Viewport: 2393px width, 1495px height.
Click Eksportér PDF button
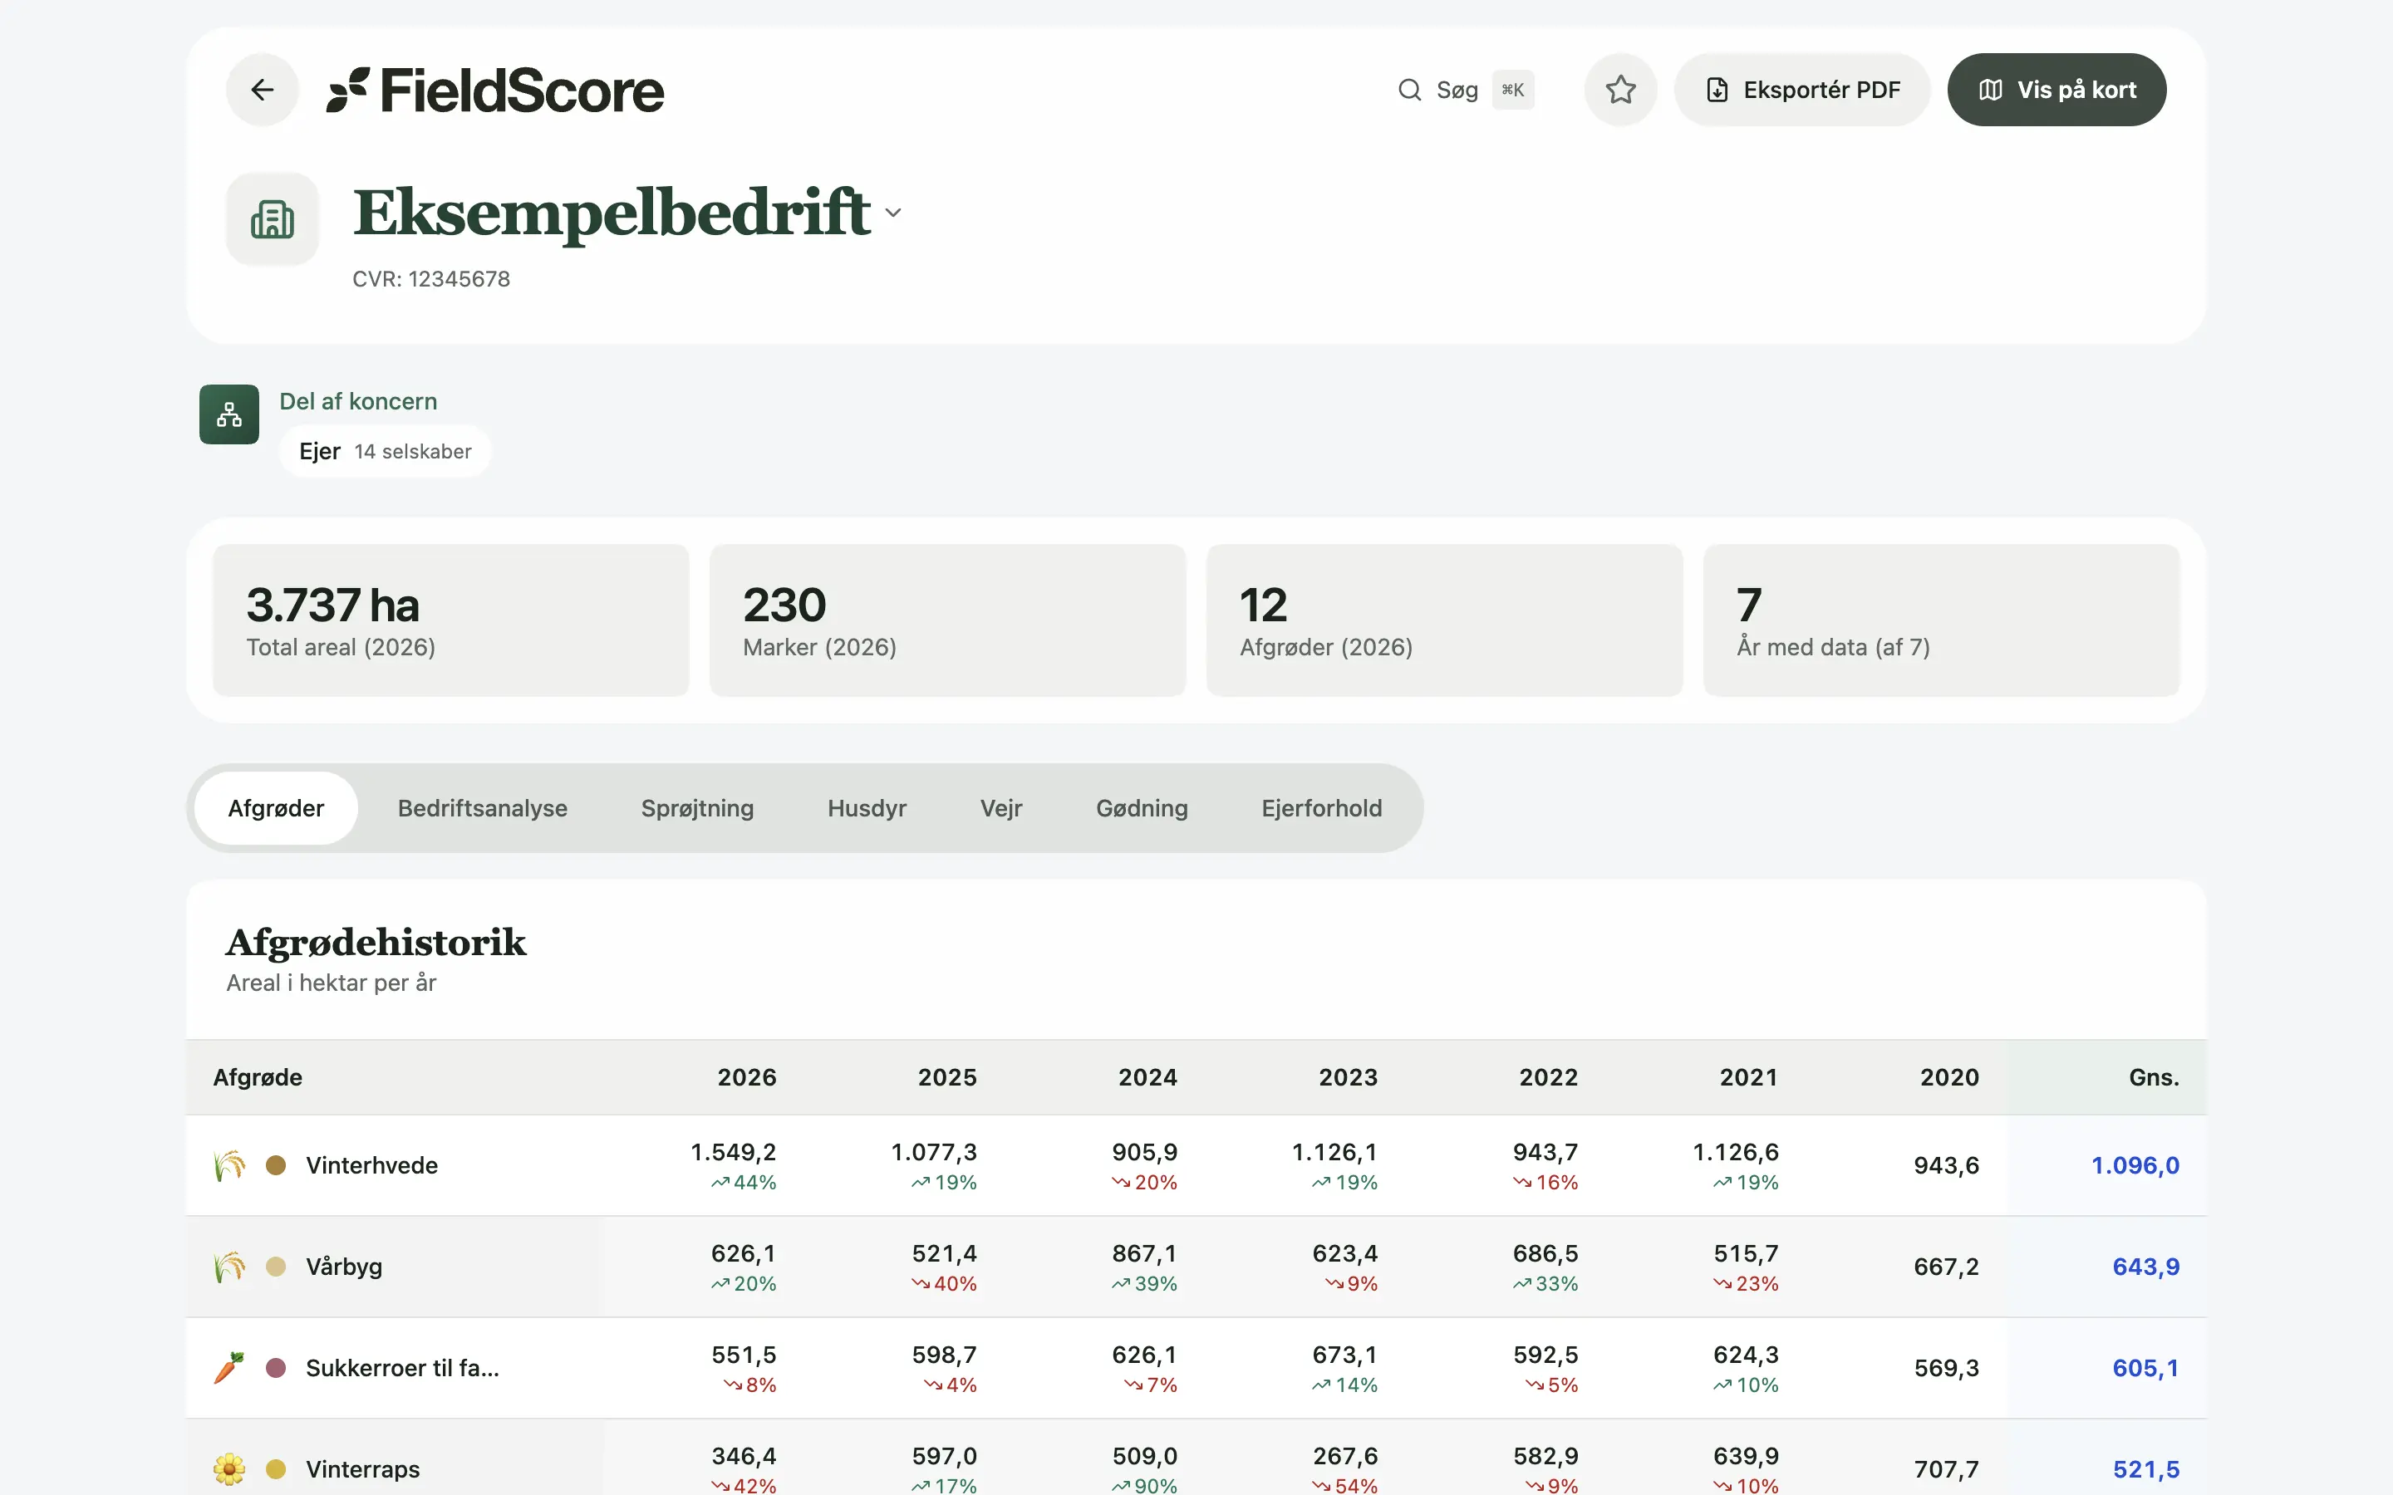pos(1801,90)
